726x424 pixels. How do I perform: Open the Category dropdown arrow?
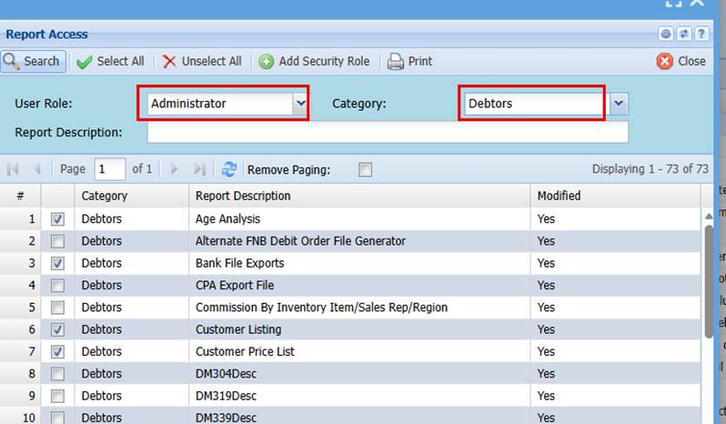pyautogui.click(x=619, y=103)
